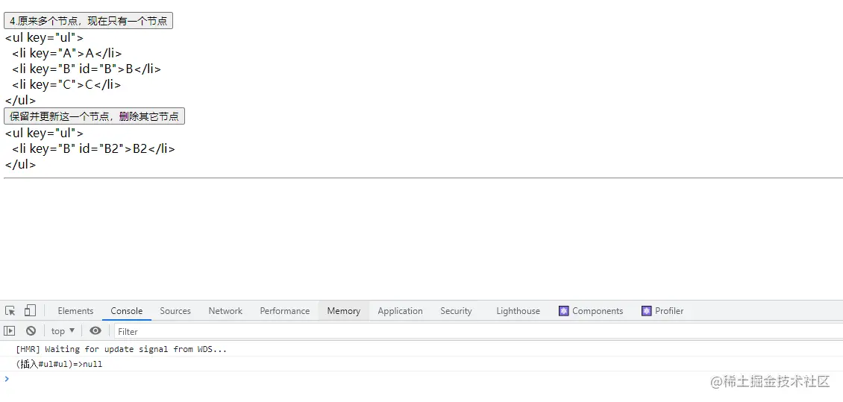Click the li id="B2" line
The image size is (843, 402).
93,149
